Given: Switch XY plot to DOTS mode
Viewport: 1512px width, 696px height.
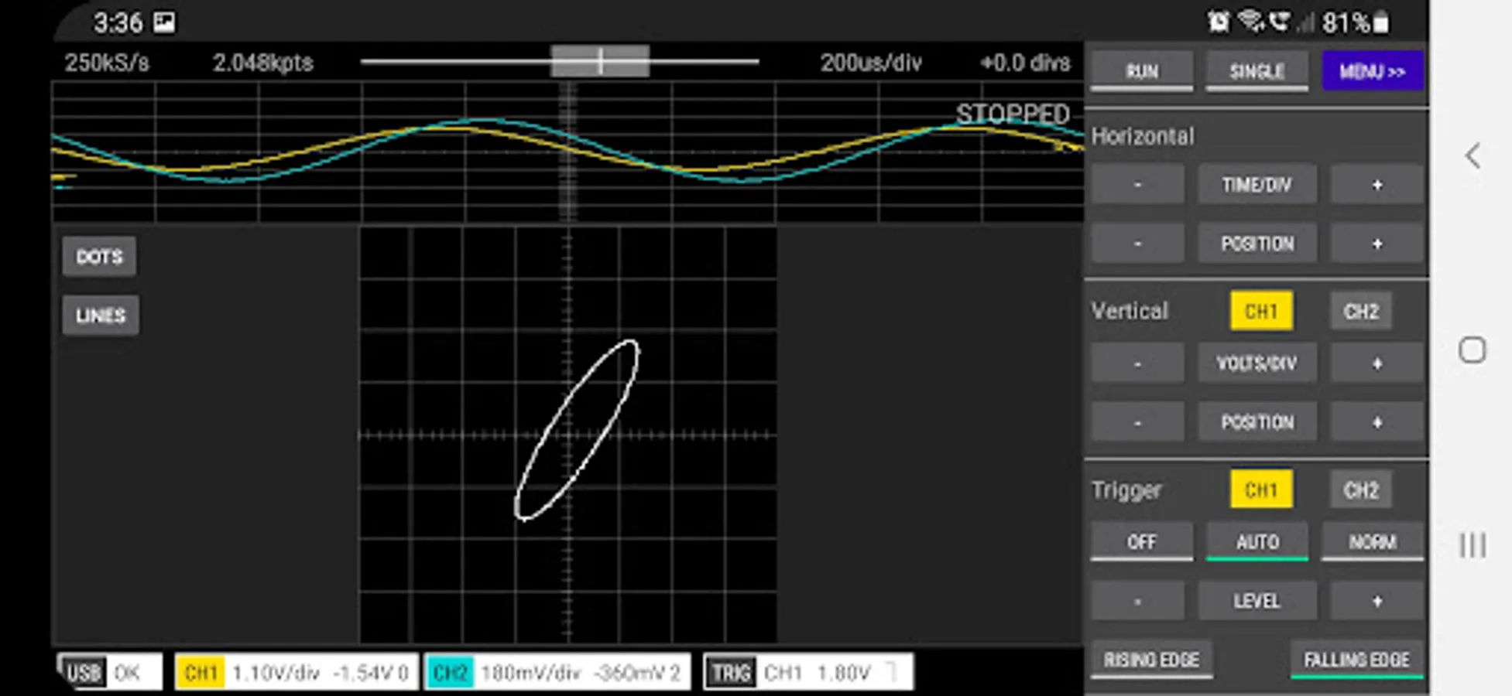Looking at the screenshot, I should [99, 256].
